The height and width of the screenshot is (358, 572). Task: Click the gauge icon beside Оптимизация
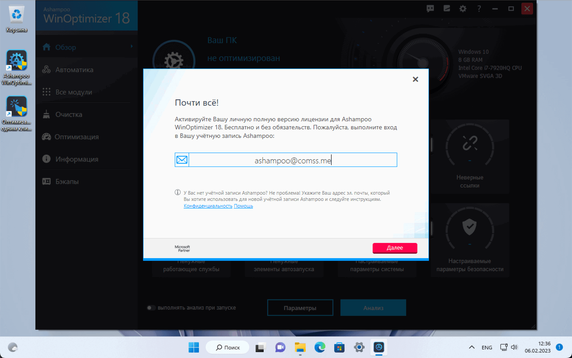(x=46, y=136)
